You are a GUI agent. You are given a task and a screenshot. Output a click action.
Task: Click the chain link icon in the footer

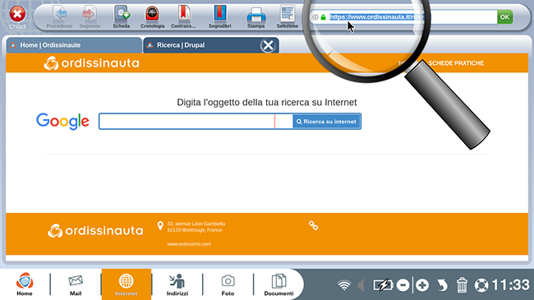pos(313,225)
